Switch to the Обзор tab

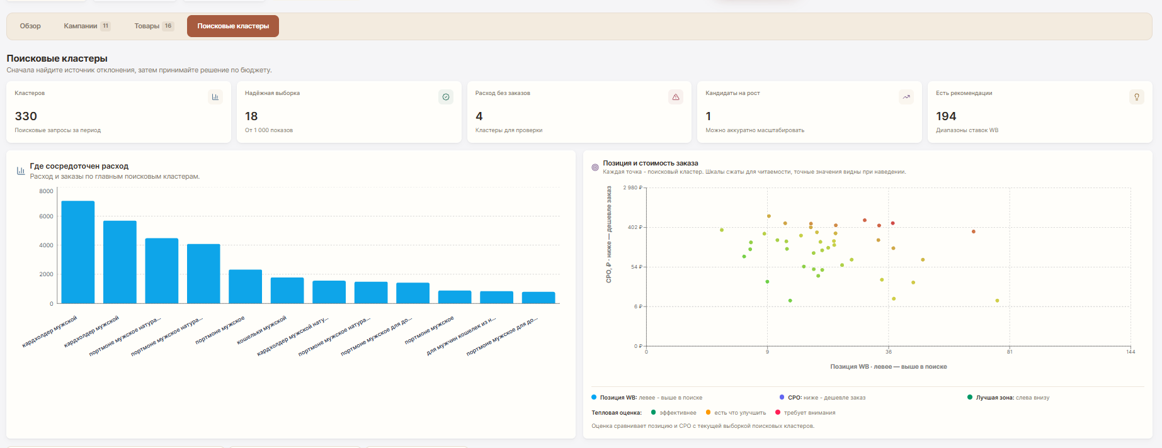click(30, 26)
